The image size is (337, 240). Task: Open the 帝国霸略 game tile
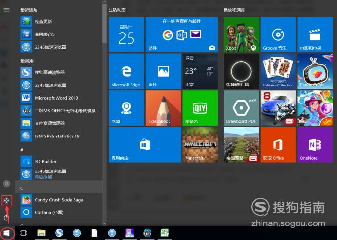(x=241, y=145)
